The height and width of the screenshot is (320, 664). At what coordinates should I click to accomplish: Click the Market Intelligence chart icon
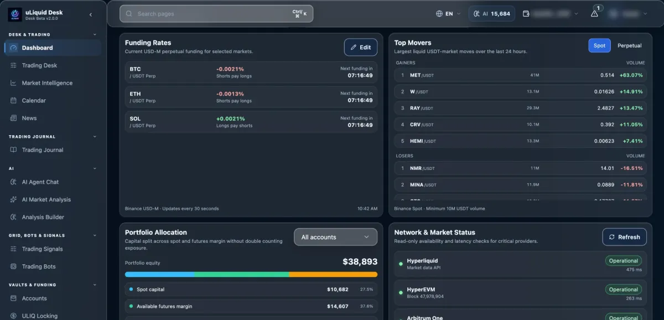tap(13, 83)
